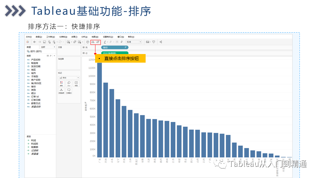317x178 pixels.
Task: Open the Clear sheet dropdown arrow
Action: coord(83,42)
